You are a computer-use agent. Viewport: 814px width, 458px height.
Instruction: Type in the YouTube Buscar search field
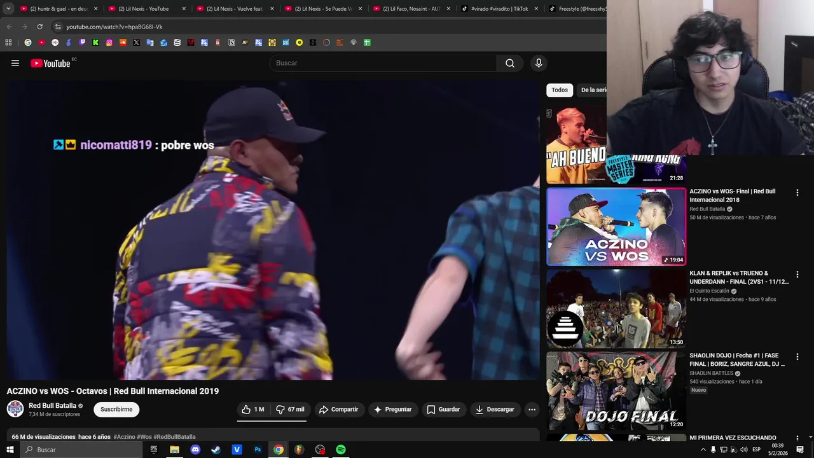(x=383, y=63)
